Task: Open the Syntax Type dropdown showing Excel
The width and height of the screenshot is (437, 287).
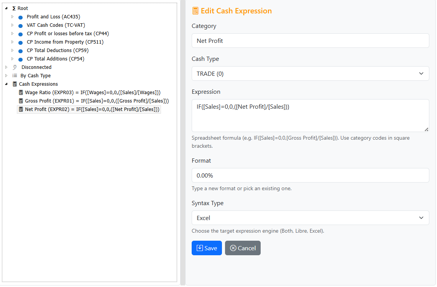Action: pyautogui.click(x=310, y=217)
